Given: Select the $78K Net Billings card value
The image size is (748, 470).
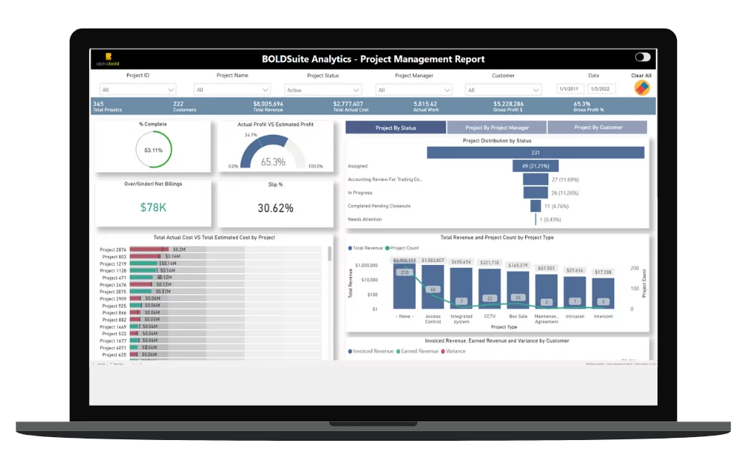Looking at the screenshot, I should (x=153, y=207).
